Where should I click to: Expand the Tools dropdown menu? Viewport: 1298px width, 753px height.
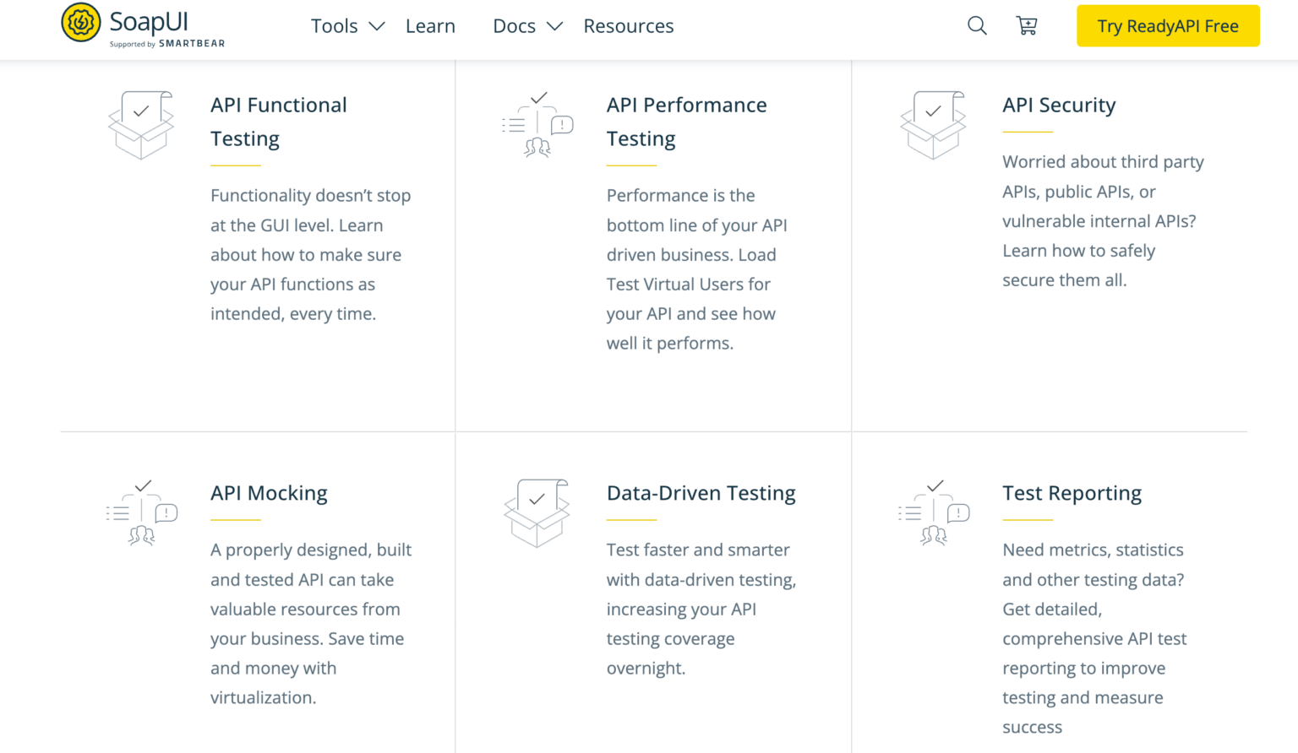pyautogui.click(x=335, y=26)
